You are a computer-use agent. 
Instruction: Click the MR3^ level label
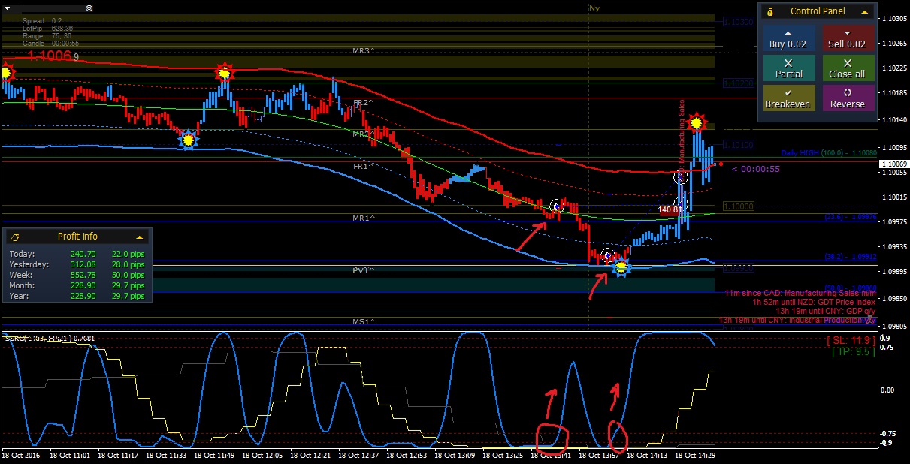coord(364,51)
